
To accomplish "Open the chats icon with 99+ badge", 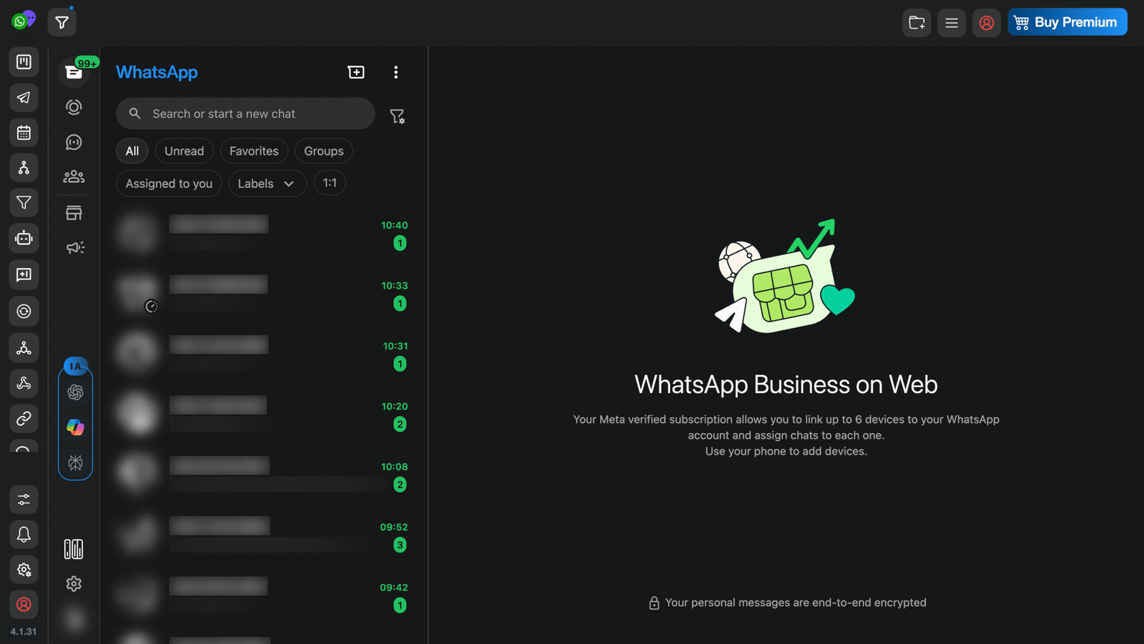I will 74,71.
